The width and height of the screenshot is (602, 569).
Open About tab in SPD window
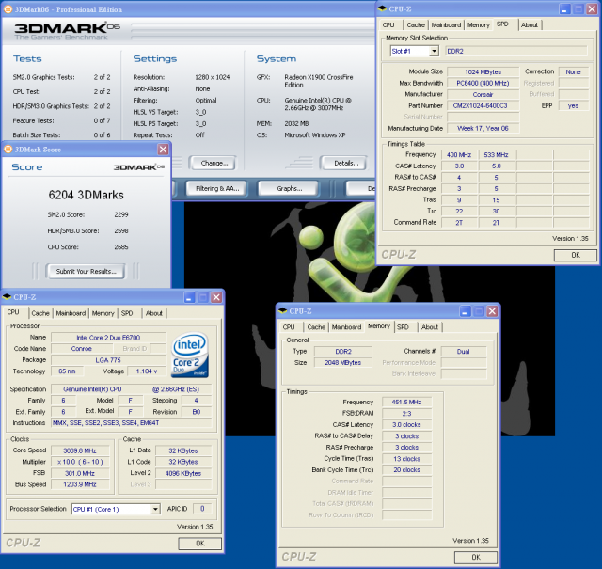[530, 25]
